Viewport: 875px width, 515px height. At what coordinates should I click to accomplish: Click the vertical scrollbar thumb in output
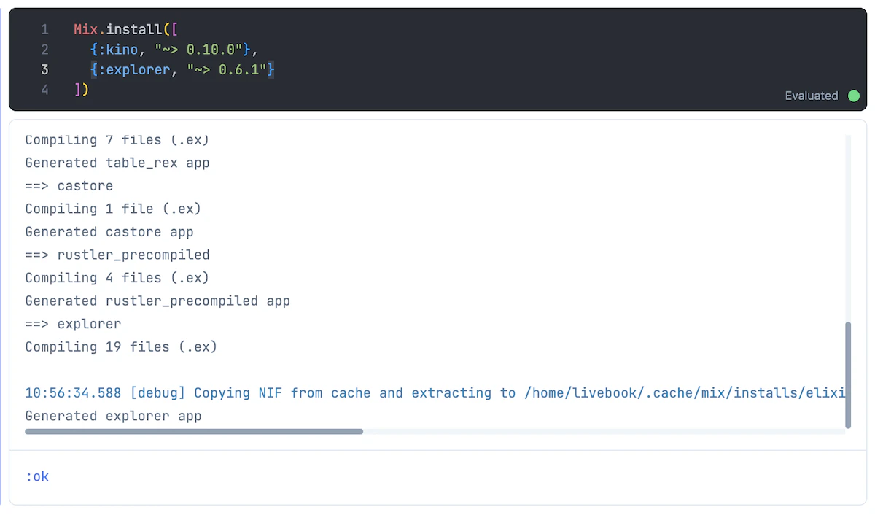[848, 375]
